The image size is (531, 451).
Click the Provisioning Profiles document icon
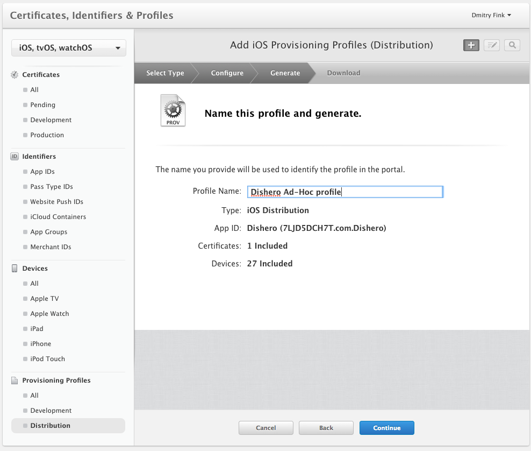(x=15, y=380)
